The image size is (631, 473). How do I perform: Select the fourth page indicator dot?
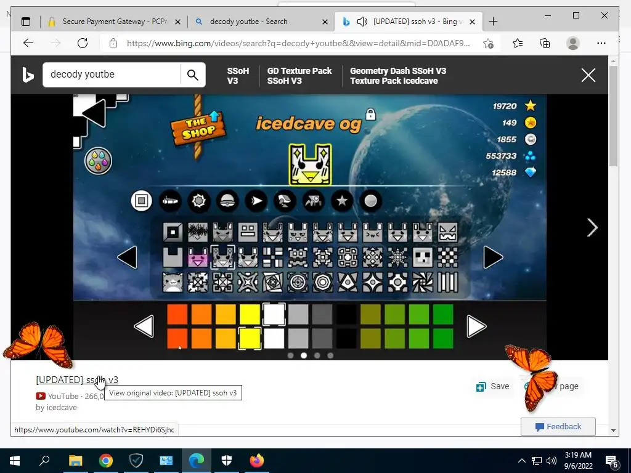(x=330, y=355)
